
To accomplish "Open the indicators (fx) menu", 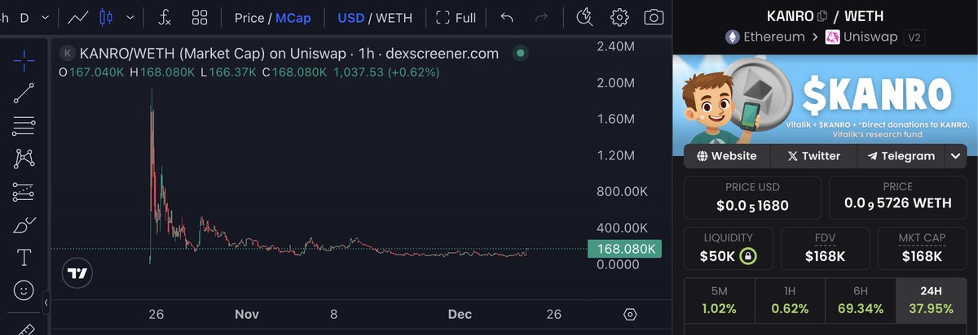I will (x=165, y=17).
